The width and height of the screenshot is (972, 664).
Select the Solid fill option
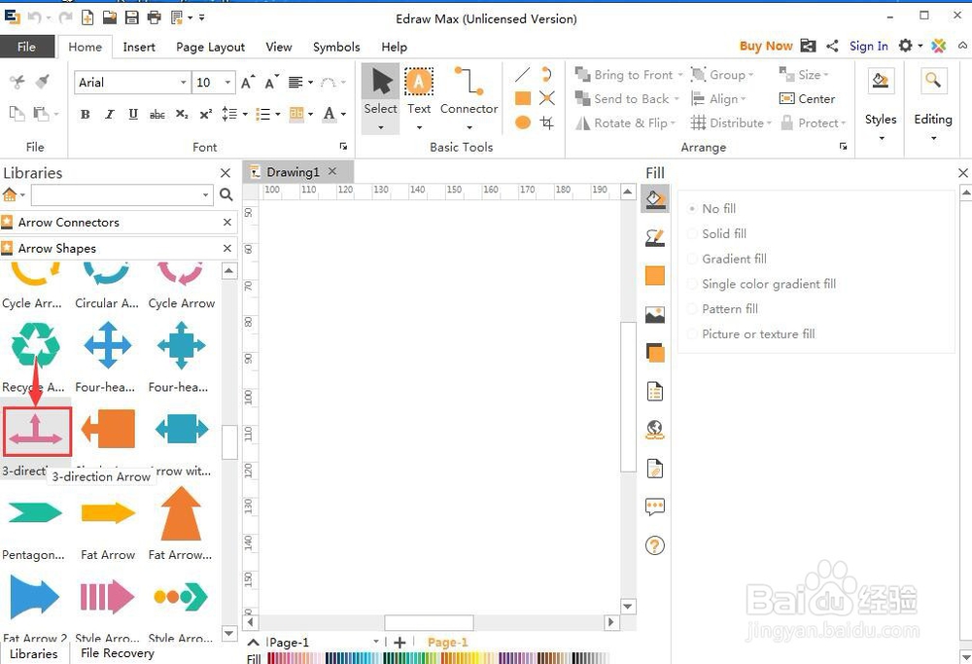717,233
